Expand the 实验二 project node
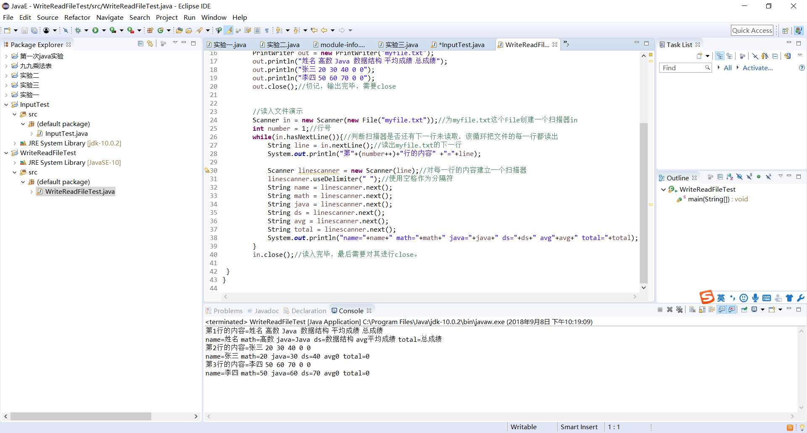 pyautogui.click(x=6, y=76)
